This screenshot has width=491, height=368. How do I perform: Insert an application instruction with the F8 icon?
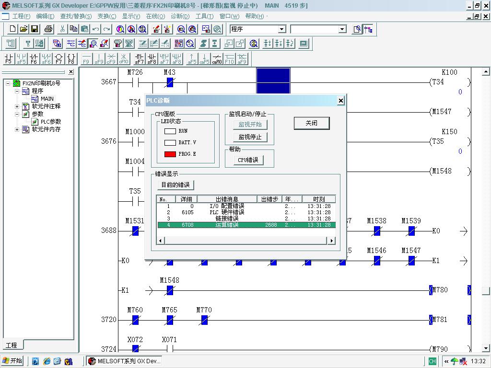(x=71, y=59)
